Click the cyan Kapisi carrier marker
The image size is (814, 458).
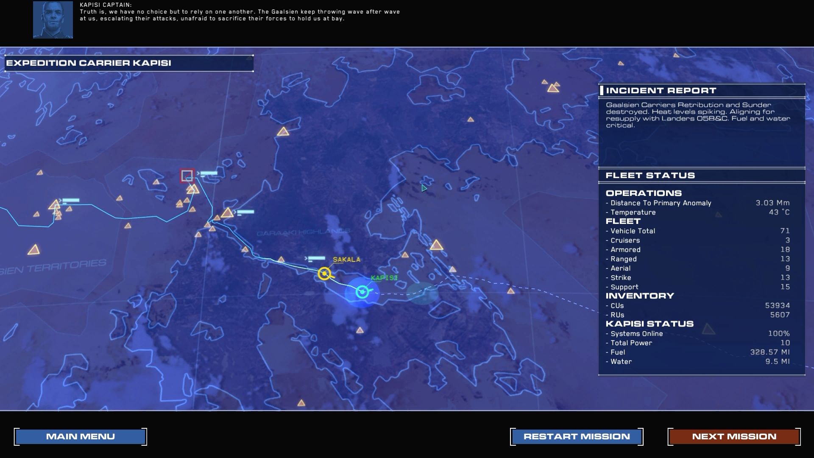click(x=362, y=292)
